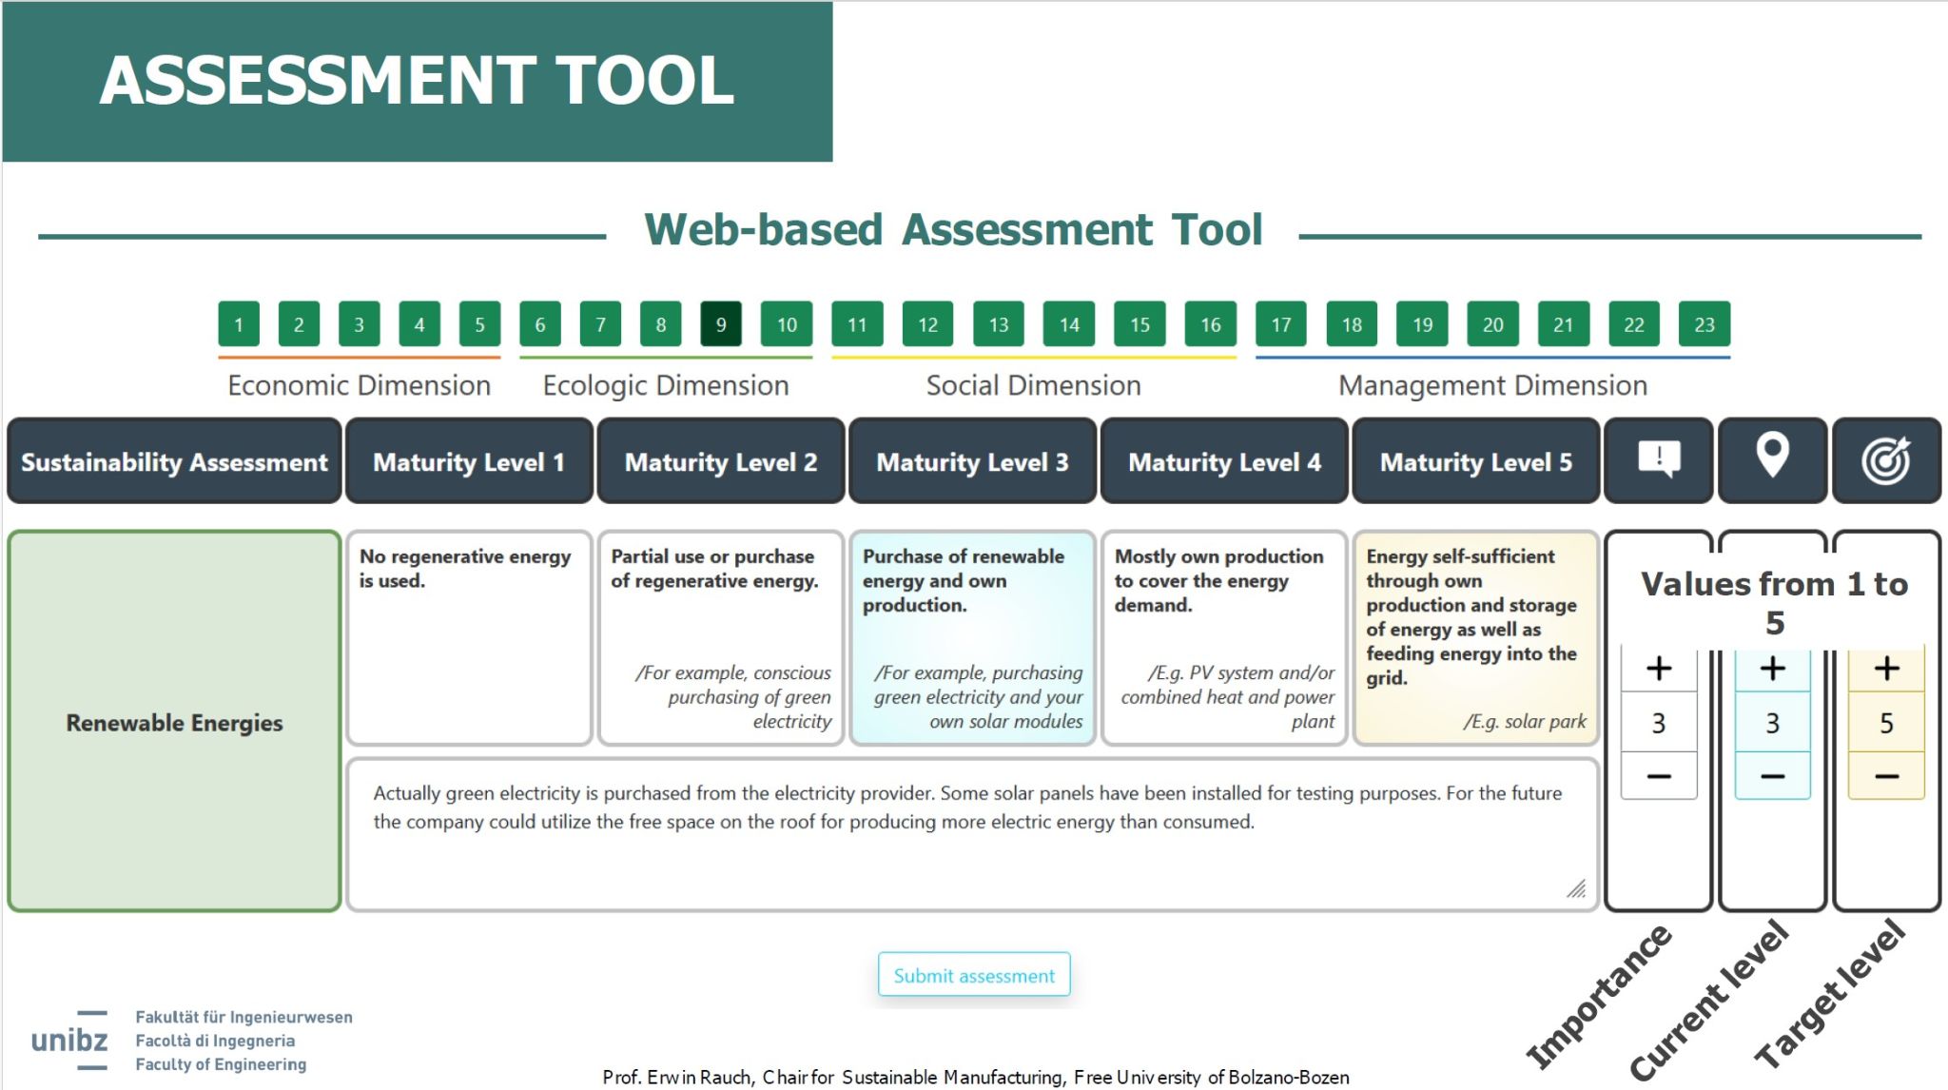This screenshot has width=1948, height=1090.
Task: Go to assessment question 8
Action: 661,324
